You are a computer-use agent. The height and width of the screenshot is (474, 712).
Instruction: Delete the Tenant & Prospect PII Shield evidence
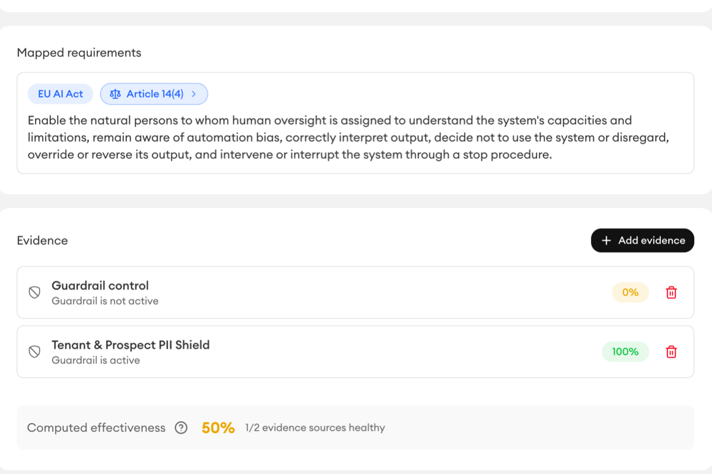671,352
